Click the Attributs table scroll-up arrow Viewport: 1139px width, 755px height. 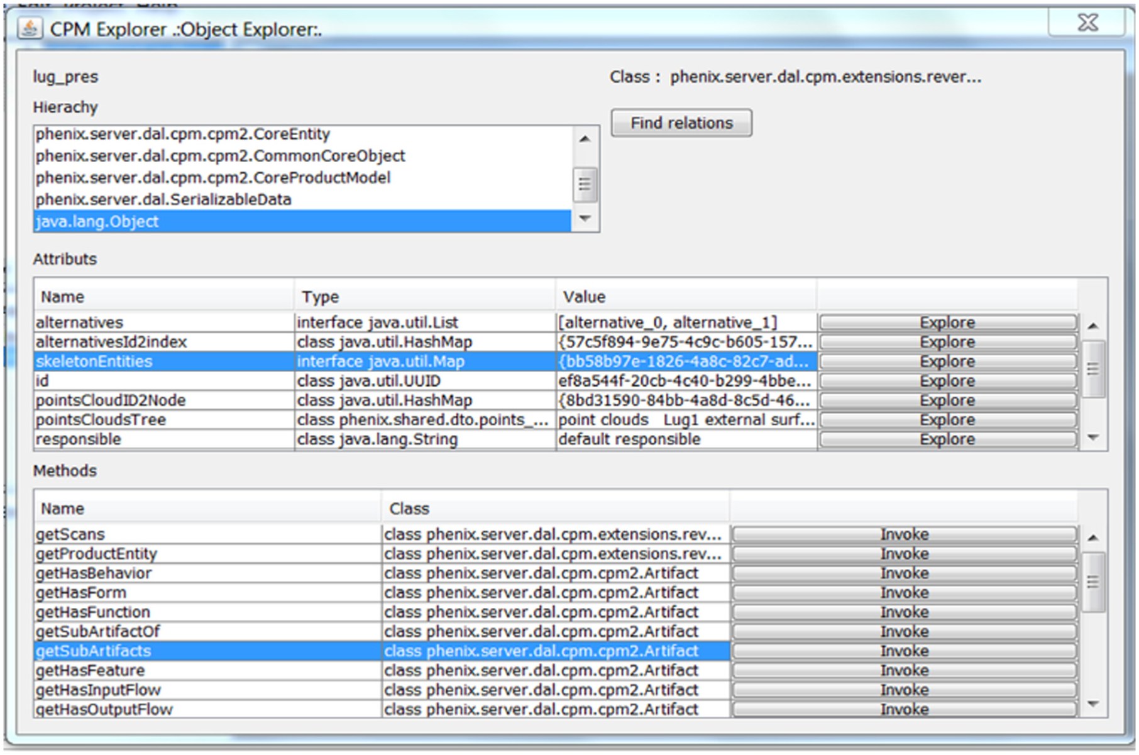point(1093,326)
